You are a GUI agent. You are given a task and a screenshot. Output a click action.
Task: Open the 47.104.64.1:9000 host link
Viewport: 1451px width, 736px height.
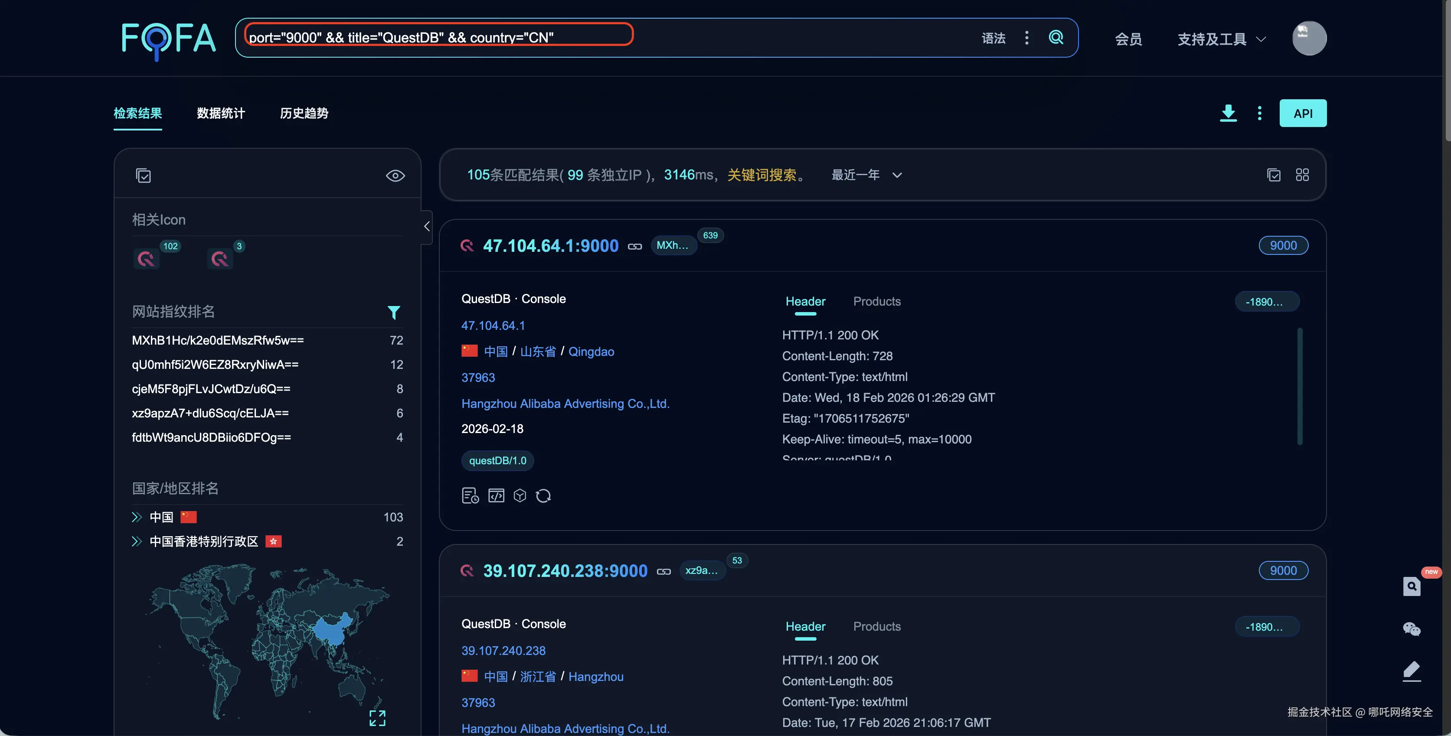click(x=550, y=245)
